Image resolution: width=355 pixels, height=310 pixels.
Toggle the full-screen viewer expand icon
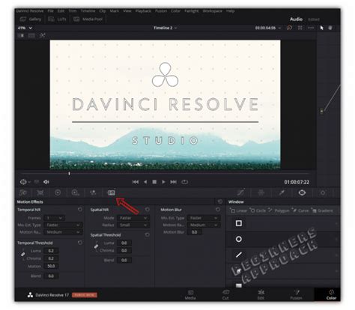[x=300, y=28]
